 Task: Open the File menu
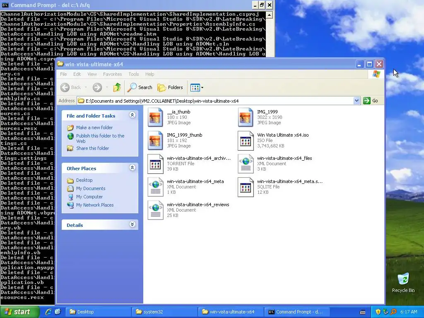tap(63, 74)
